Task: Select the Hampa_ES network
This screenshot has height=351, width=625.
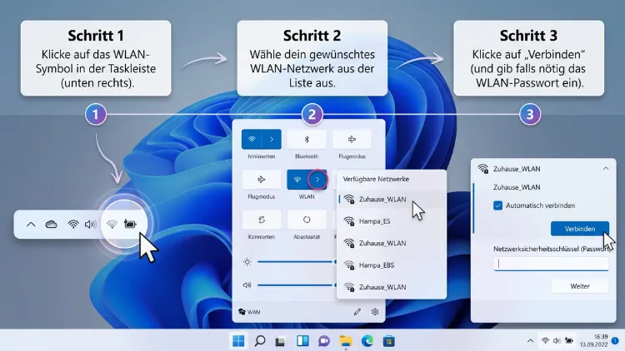Action: tap(392, 221)
